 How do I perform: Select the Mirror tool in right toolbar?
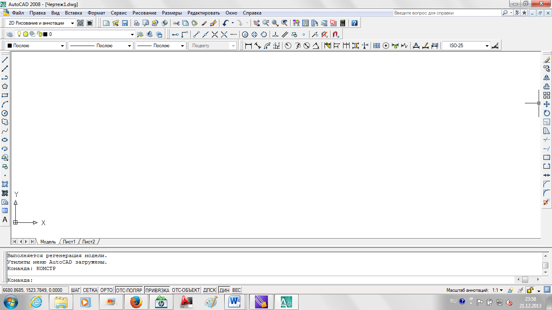[x=547, y=77]
